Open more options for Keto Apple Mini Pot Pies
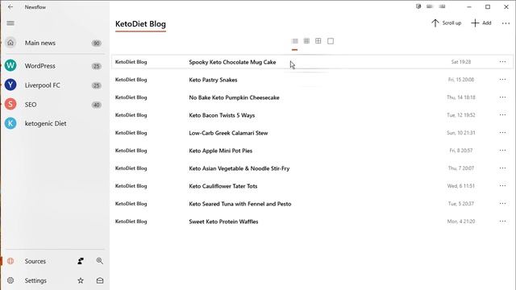 (x=502, y=151)
